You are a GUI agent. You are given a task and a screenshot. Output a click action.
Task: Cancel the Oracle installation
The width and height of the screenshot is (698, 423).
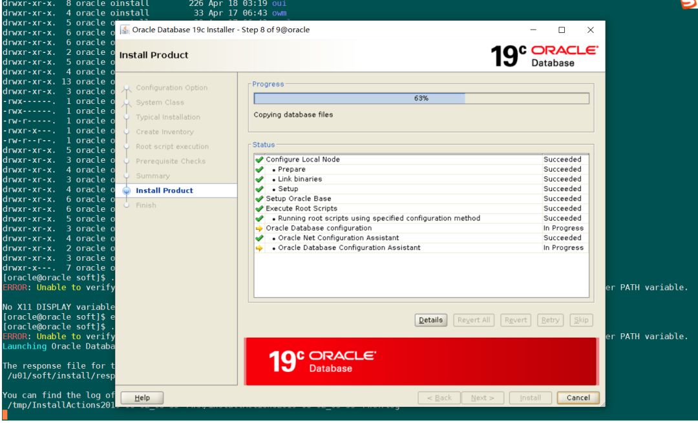pos(578,398)
